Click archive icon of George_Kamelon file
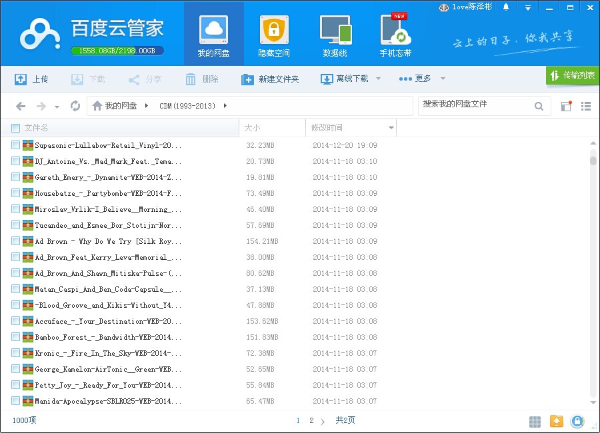This screenshot has width=600, height=433. click(x=28, y=369)
